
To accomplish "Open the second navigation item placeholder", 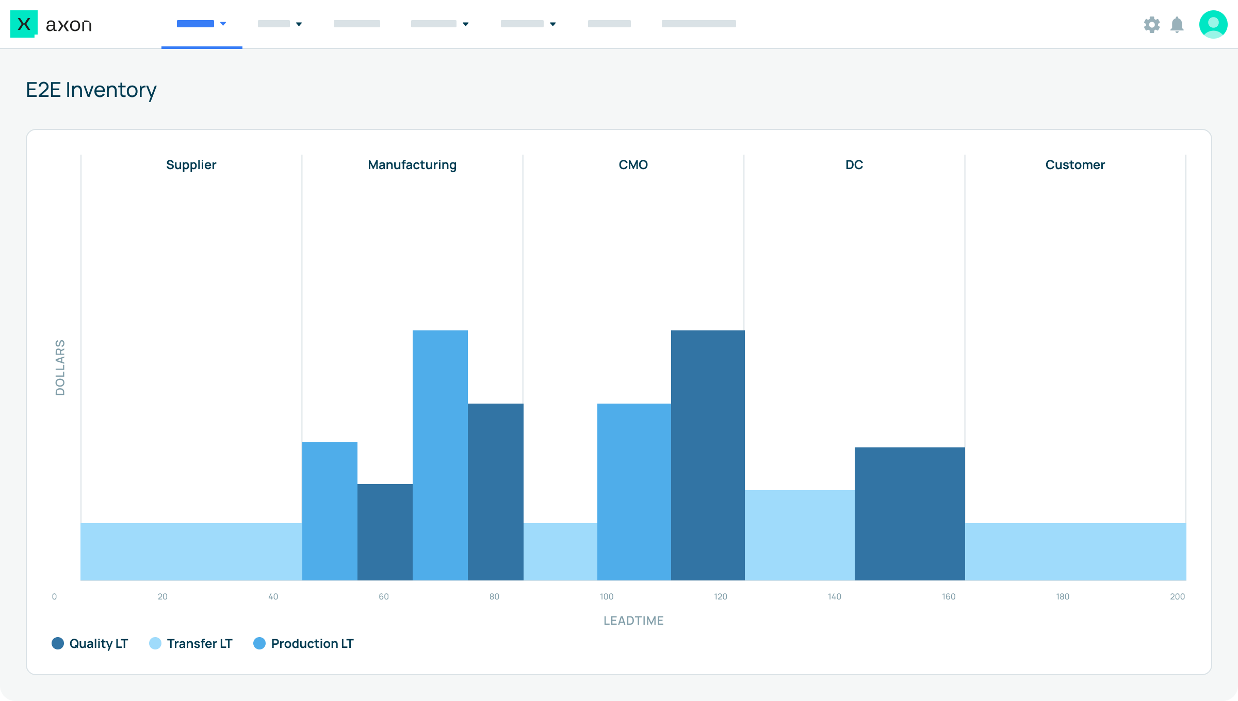I will (x=274, y=24).
